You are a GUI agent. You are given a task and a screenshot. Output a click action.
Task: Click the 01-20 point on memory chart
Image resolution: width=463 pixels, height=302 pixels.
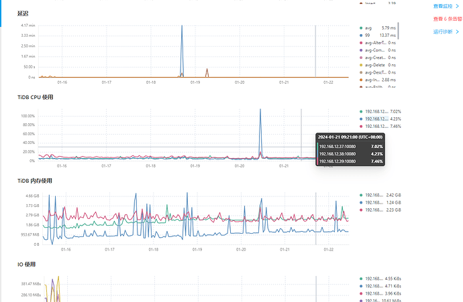pyautogui.click(x=240, y=221)
